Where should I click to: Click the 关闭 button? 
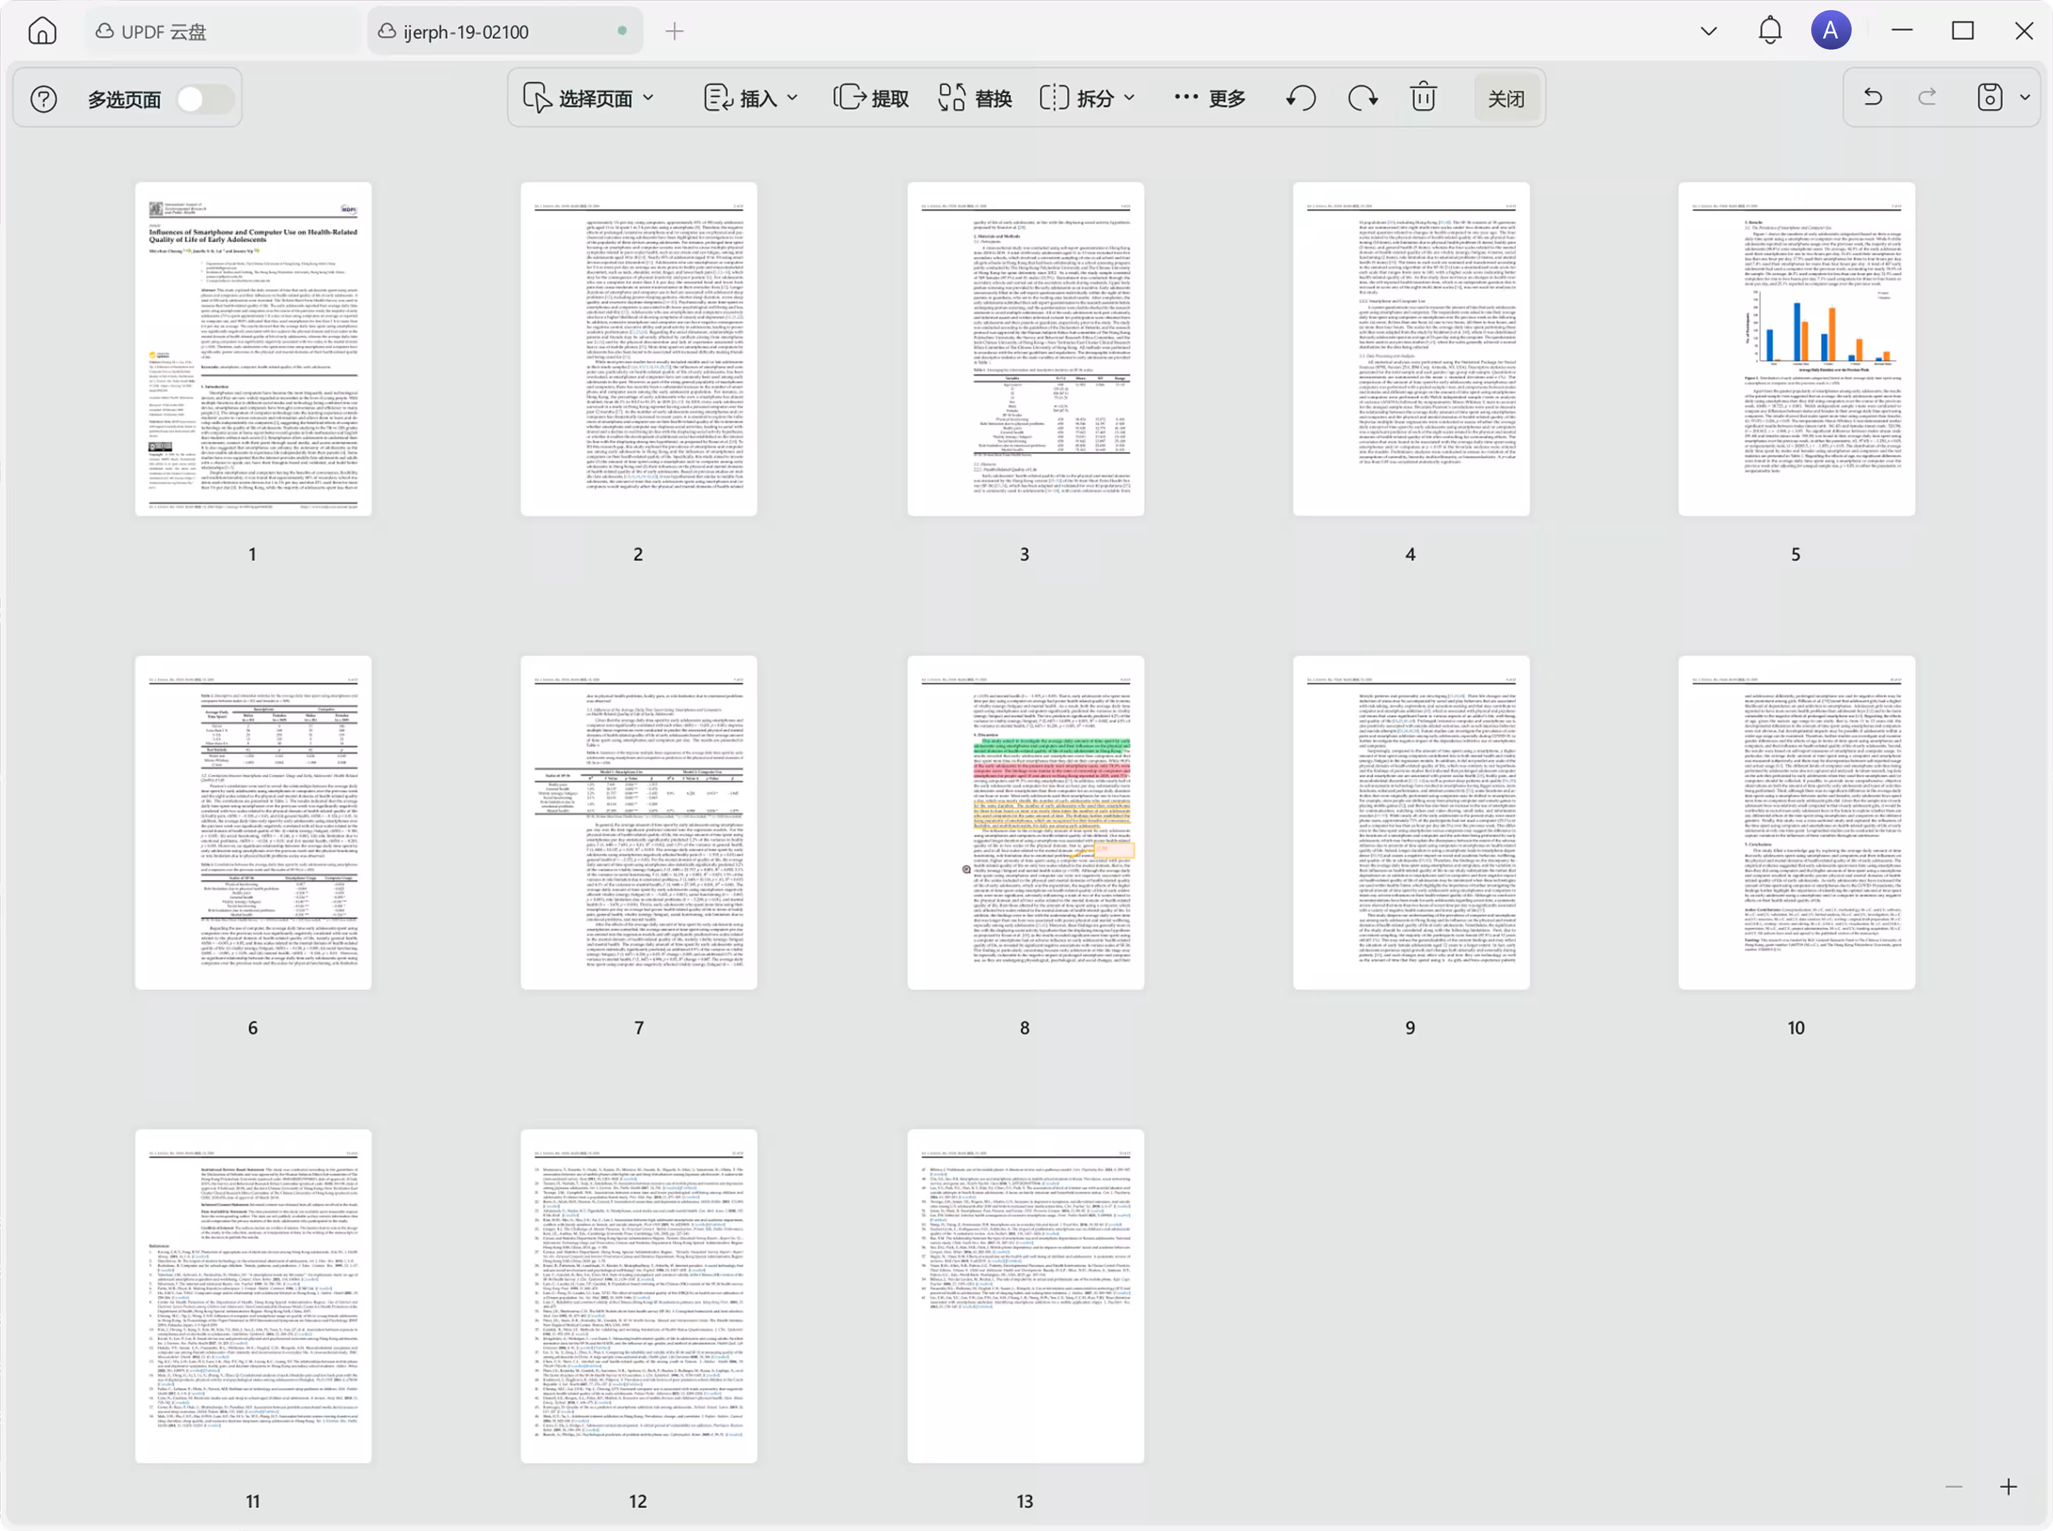point(1506,99)
